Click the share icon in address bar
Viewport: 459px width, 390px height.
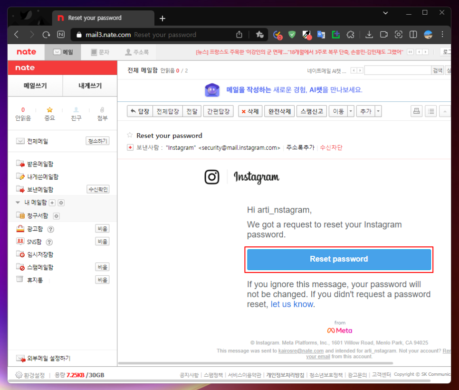tap(239, 35)
